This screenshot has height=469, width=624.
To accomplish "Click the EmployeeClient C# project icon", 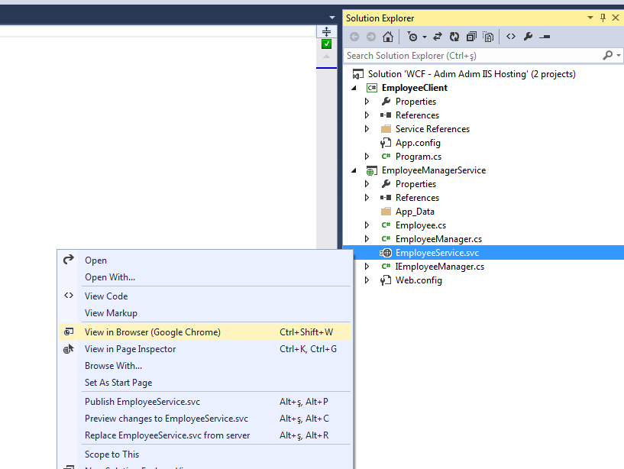I will coord(372,88).
